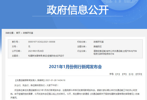Click the 字号 label

(x=111, y=74)
